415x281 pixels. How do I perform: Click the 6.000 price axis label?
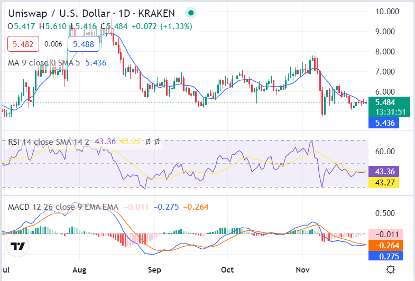(x=385, y=92)
